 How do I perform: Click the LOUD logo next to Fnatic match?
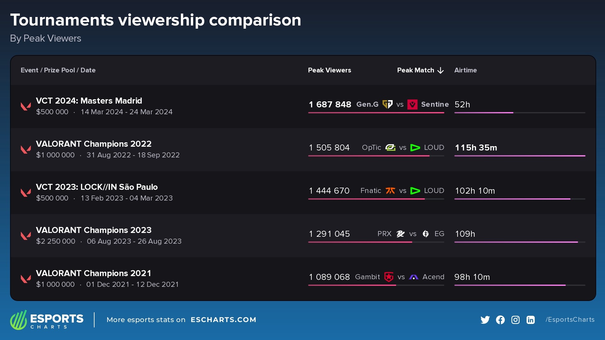415,190
